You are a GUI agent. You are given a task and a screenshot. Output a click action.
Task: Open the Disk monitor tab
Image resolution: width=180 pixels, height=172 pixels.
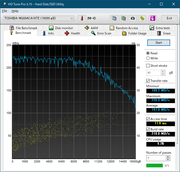coord(61,28)
